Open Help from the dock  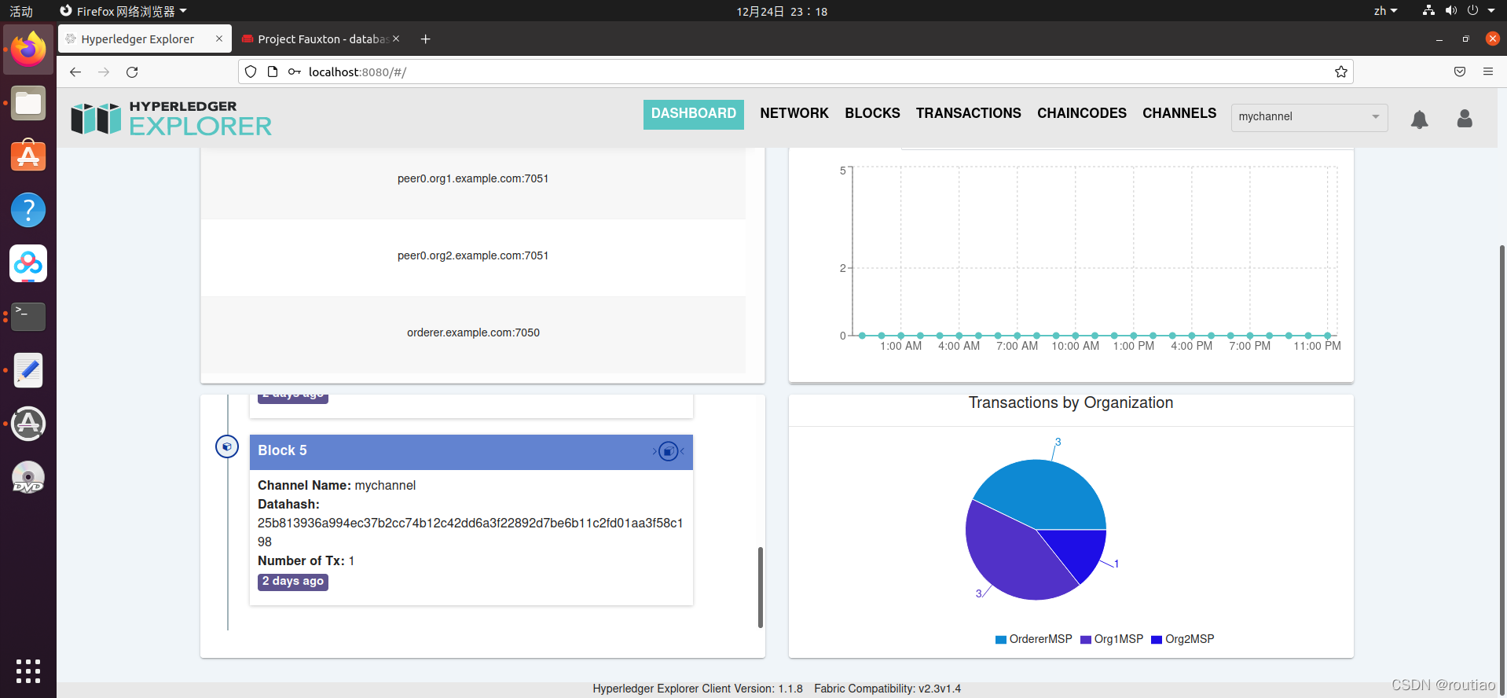coord(28,210)
